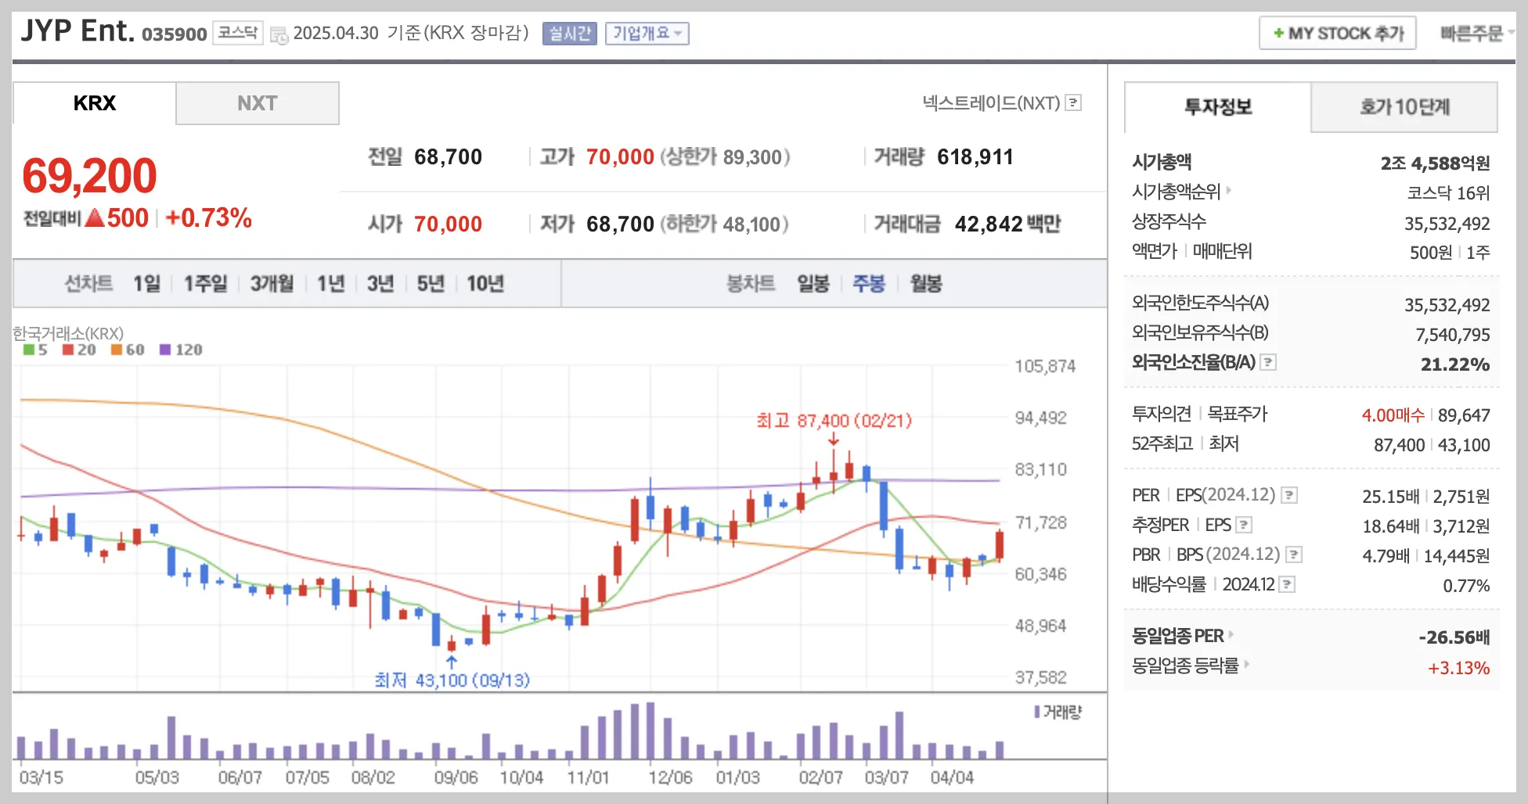Open the 추정PER EPS help icon
The image size is (1528, 804).
1244,525
